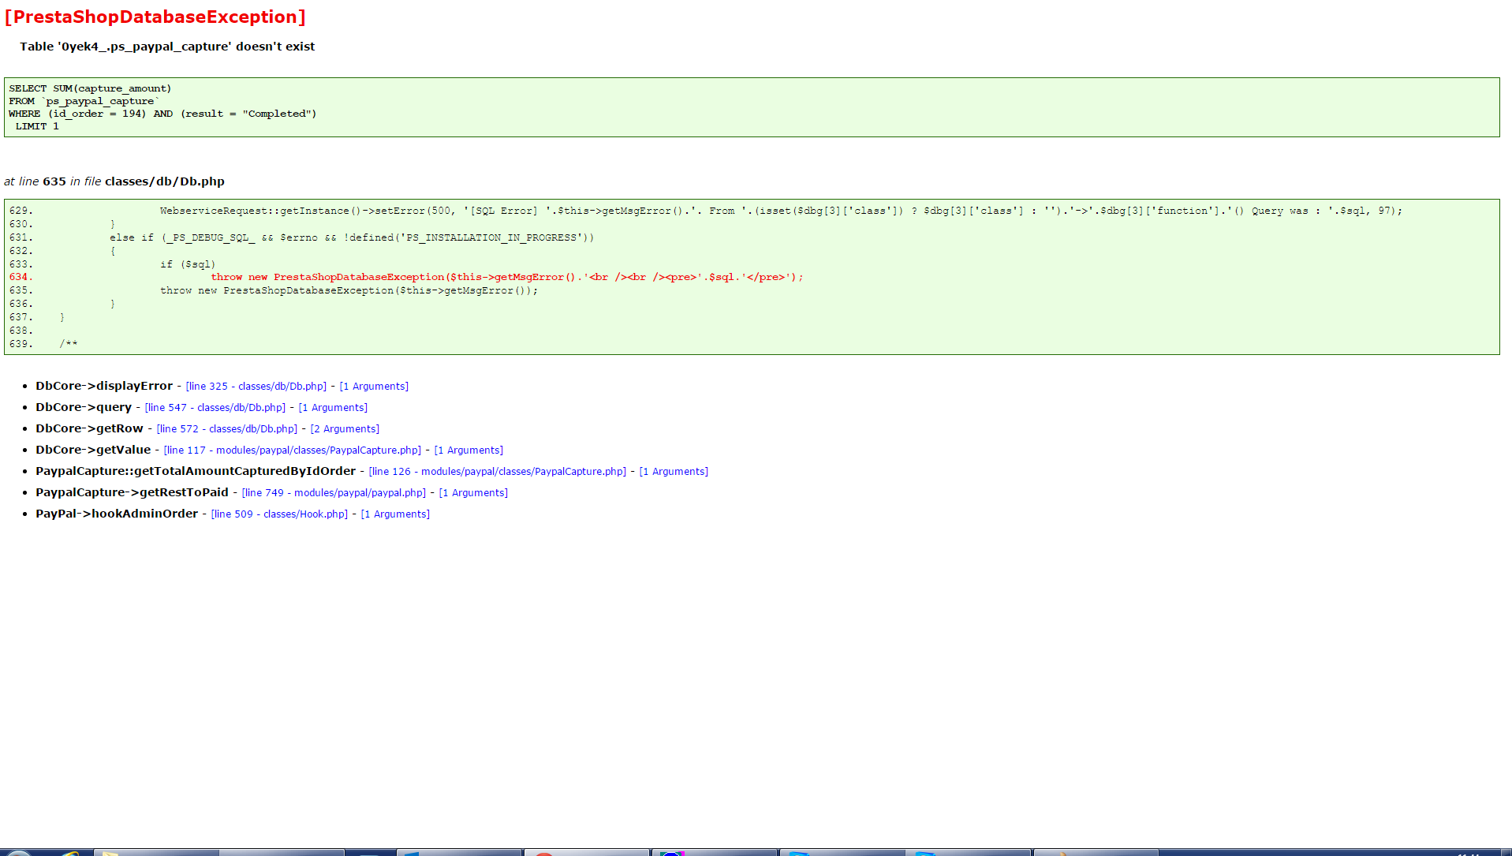Image resolution: width=1512 pixels, height=856 pixels.
Task: Click the "/**" comment on line 639
Action: tap(69, 344)
